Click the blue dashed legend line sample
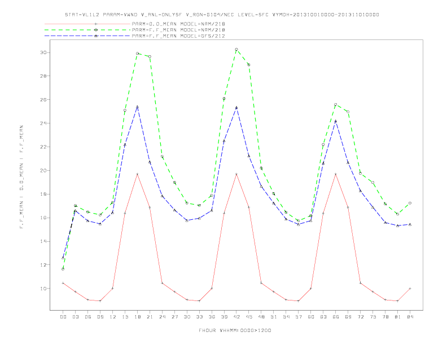 click(x=87, y=36)
